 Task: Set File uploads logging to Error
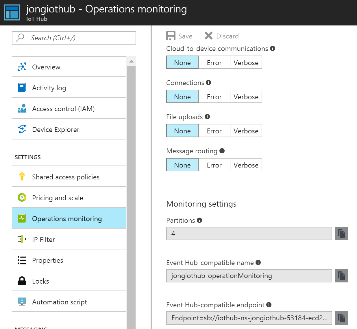pos(214,131)
